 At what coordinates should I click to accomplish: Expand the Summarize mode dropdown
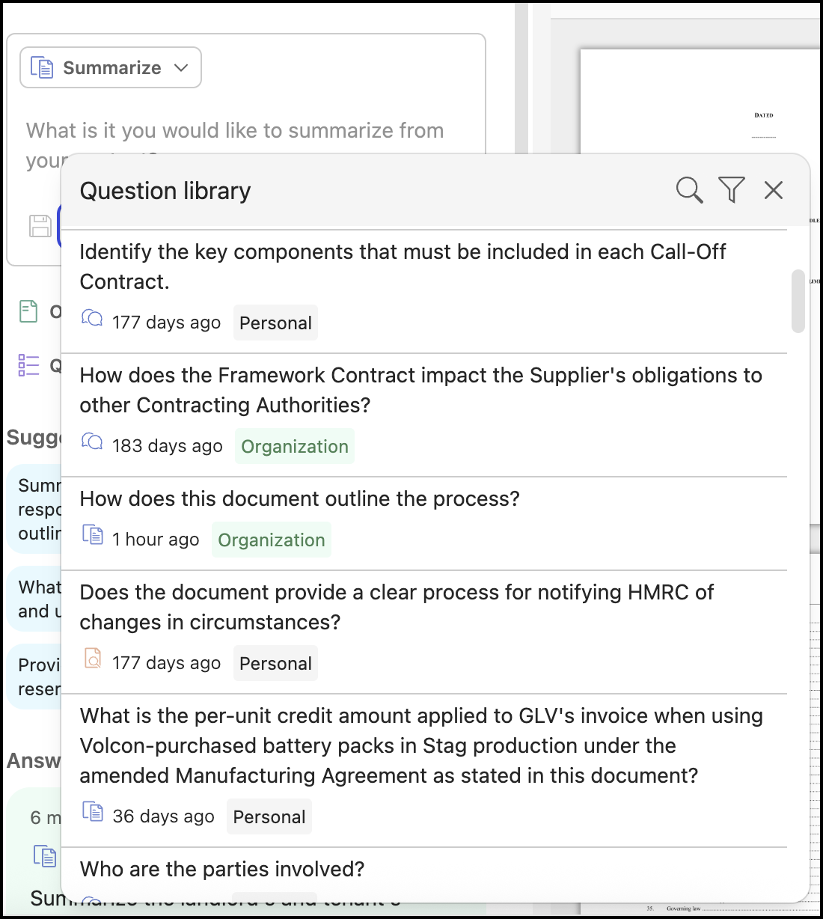(111, 67)
